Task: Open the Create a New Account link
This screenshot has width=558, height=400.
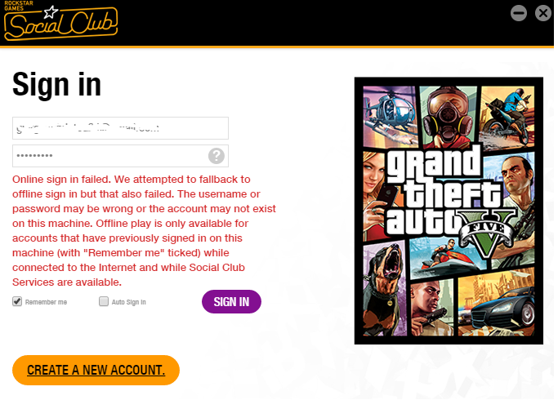Action: 96,370
